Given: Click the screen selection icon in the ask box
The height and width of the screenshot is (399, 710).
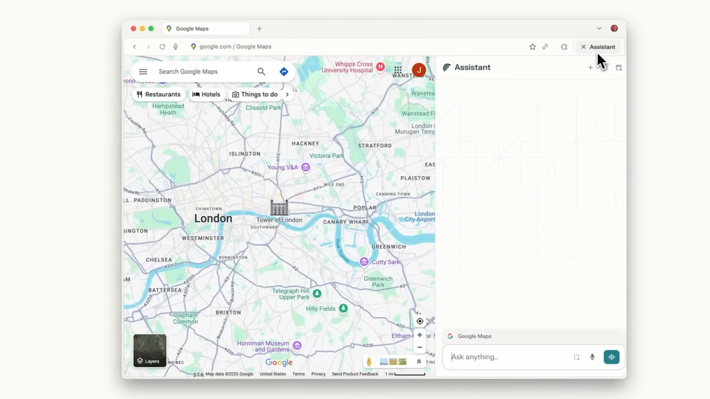Looking at the screenshot, I should pos(576,357).
